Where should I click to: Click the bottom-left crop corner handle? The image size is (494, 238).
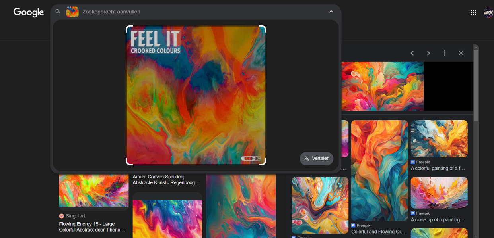click(129, 162)
